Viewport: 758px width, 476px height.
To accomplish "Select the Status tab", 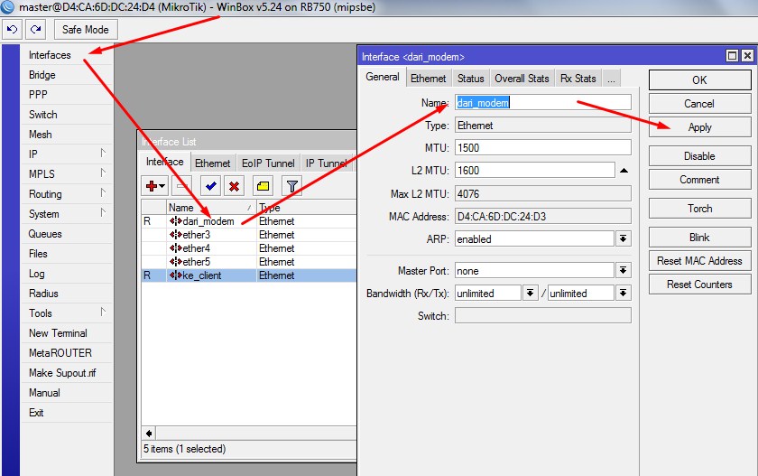I will pos(471,79).
